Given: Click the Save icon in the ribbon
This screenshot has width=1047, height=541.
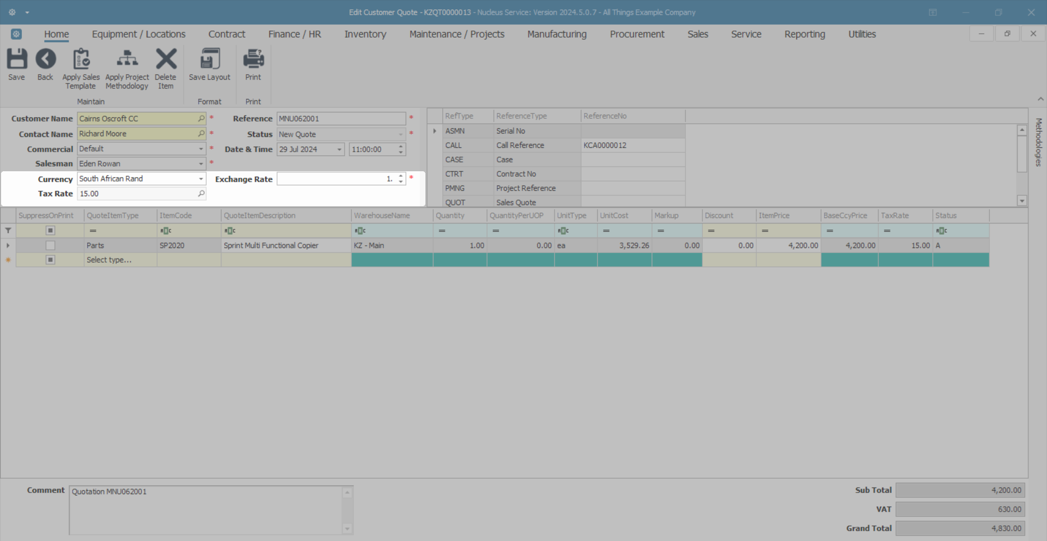Looking at the screenshot, I should click(x=16, y=59).
